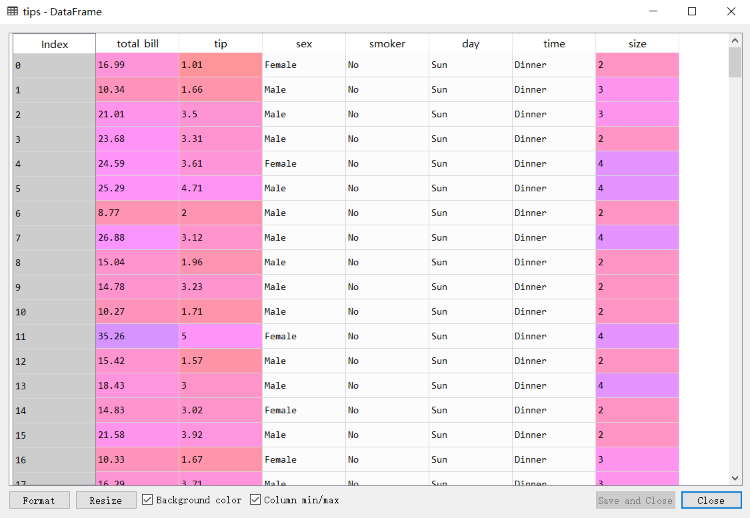
Task: Click the size column header
Action: click(637, 43)
